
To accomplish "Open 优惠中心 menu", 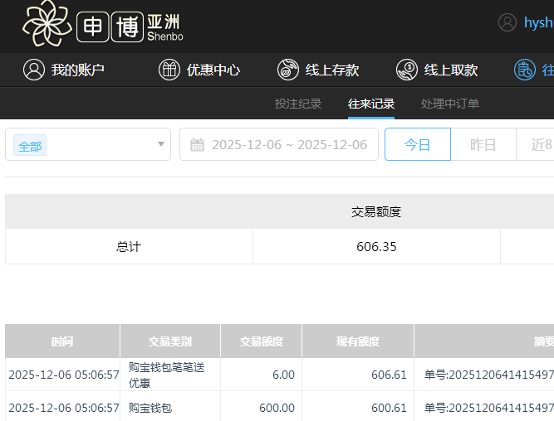I will (199, 70).
